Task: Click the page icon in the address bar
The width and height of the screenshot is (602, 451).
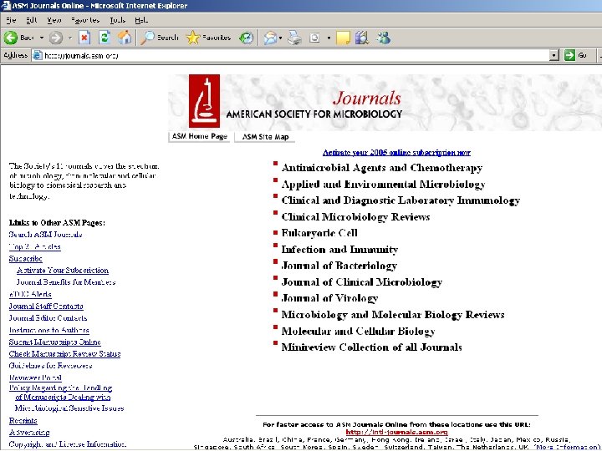Action: click(x=38, y=55)
